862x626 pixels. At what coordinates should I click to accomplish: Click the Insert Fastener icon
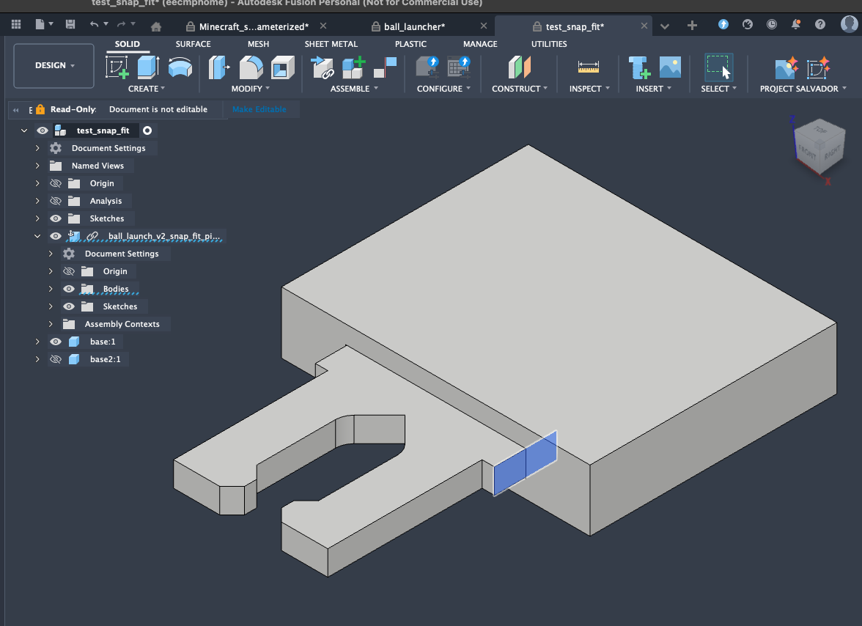pos(640,67)
